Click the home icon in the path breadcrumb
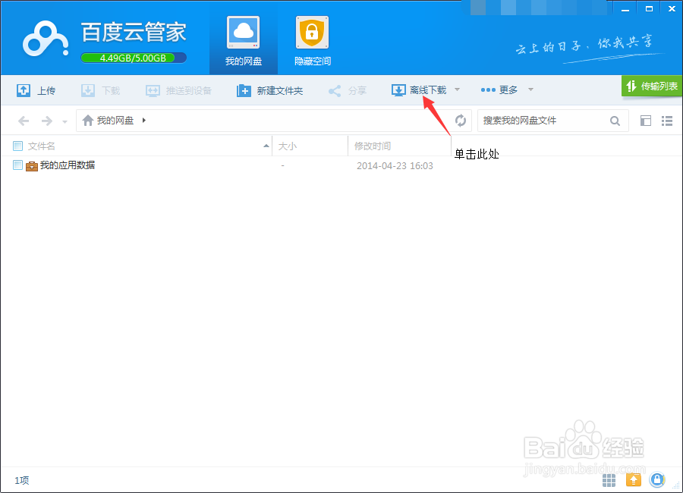The width and height of the screenshot is (683, 493). pos(87,120)
